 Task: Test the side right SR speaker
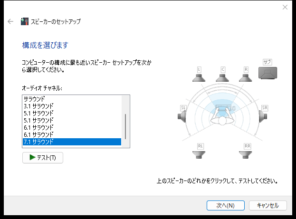tap(263, 116)
